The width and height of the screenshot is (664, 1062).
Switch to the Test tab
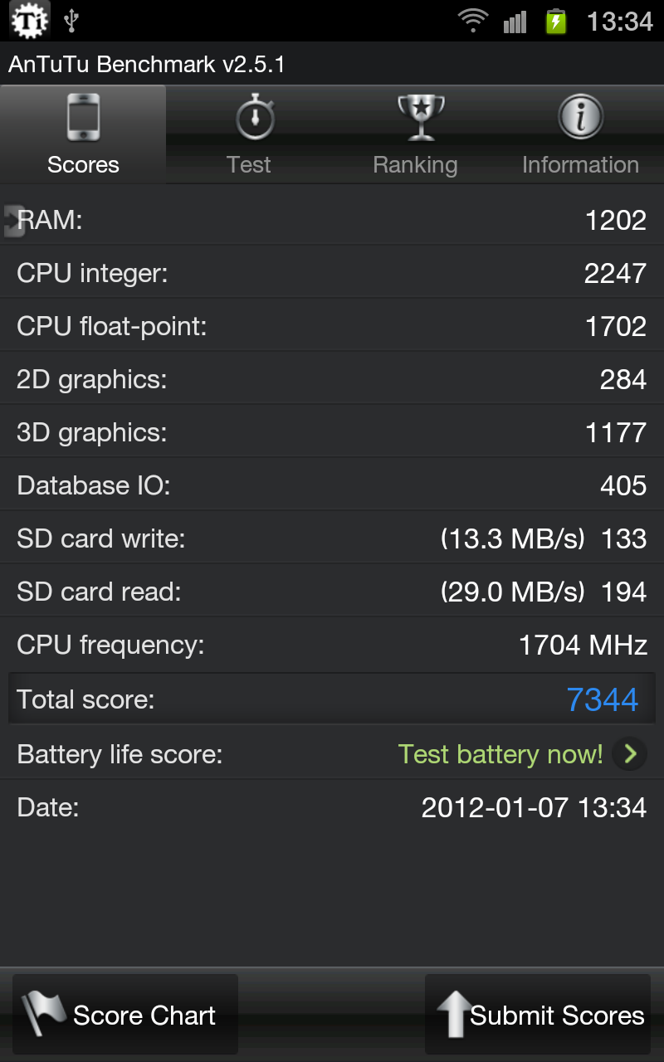tap(249, 134)
